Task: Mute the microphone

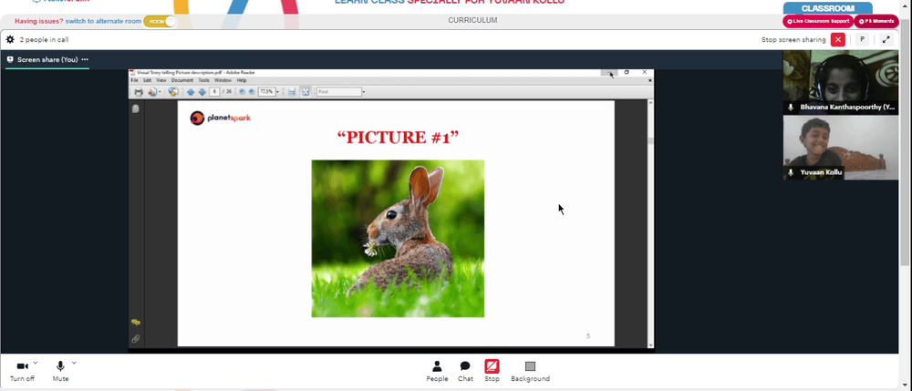Action: tap(60, 371)
